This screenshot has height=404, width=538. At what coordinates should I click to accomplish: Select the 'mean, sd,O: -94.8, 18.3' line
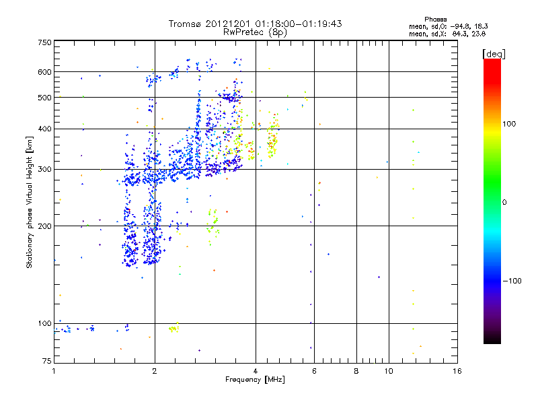tap(448, 26)
